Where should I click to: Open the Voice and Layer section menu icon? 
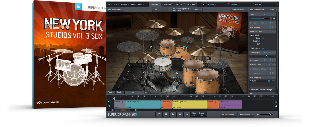pyautogui.click(x=273, y=31)
